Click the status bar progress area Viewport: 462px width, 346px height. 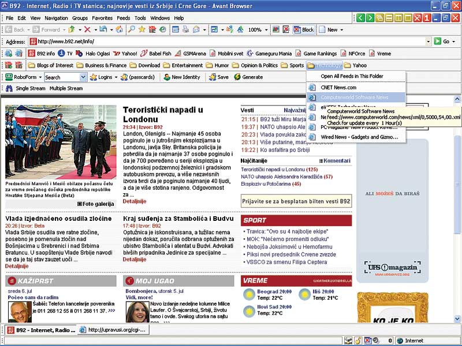pyautogui.click(x=173, y=341)
